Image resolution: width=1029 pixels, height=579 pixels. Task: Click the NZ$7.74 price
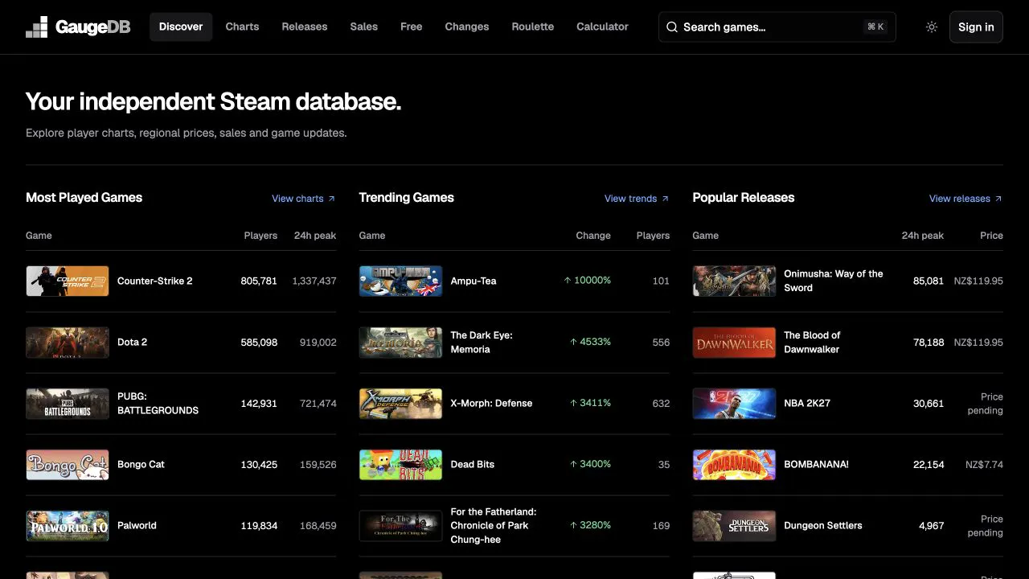(984, 464)
